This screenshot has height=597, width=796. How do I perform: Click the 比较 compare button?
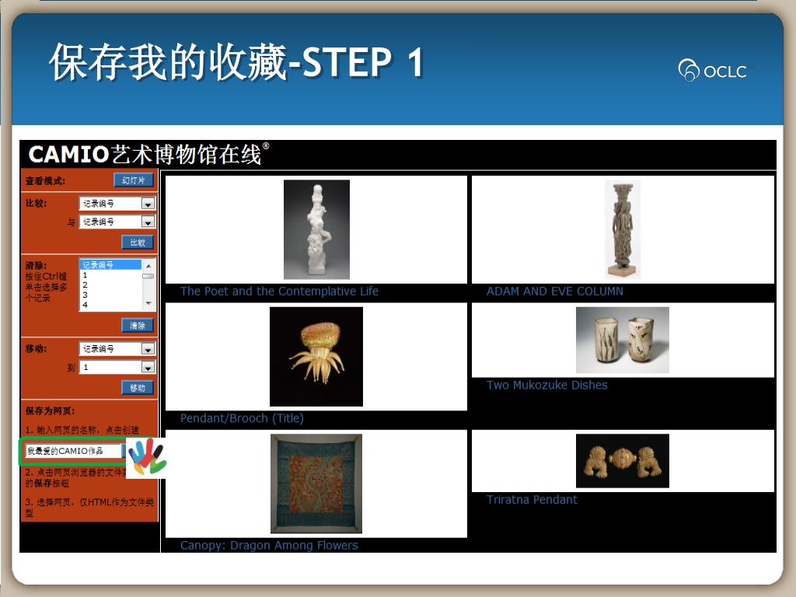coord(138,243)
